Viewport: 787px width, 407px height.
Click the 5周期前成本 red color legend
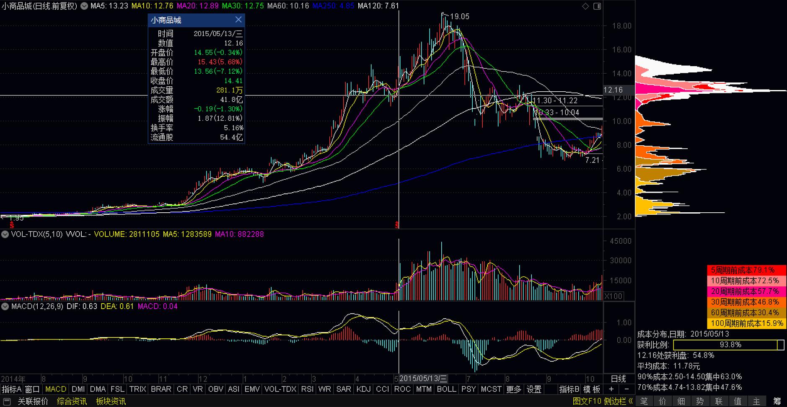pos(746,270)
